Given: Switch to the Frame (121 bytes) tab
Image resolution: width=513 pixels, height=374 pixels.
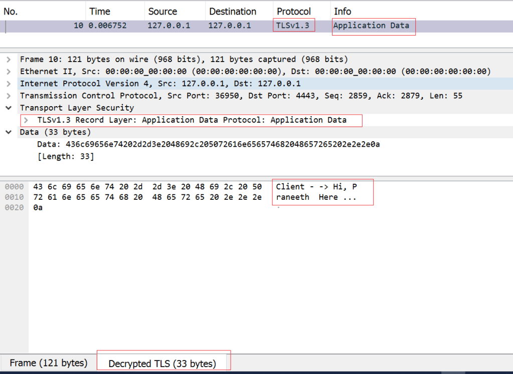Looking at the screenshot, I should pyautogui.click(x=49, y=363).
